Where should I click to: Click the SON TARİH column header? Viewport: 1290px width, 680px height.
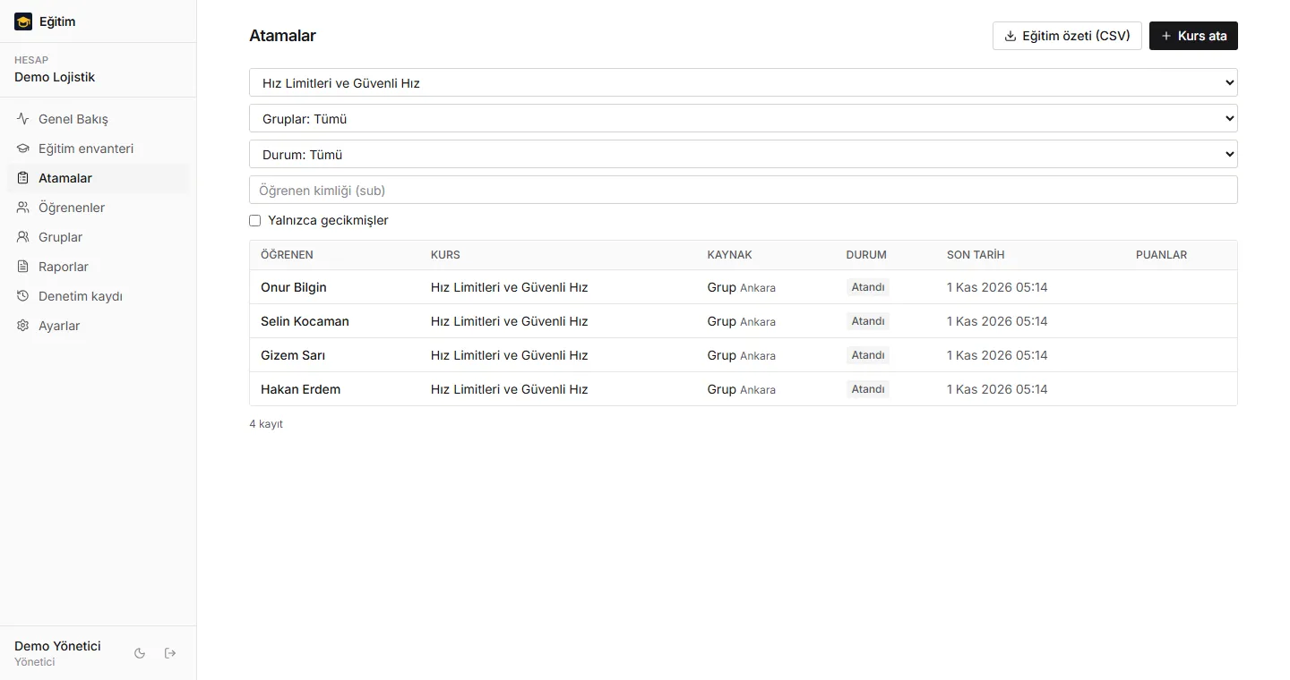click(x=976, y=255)
